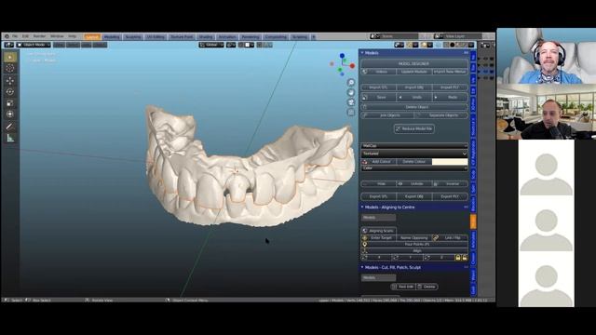
Task: Open the editor type icon in viewport header
Action: (8, 45)
